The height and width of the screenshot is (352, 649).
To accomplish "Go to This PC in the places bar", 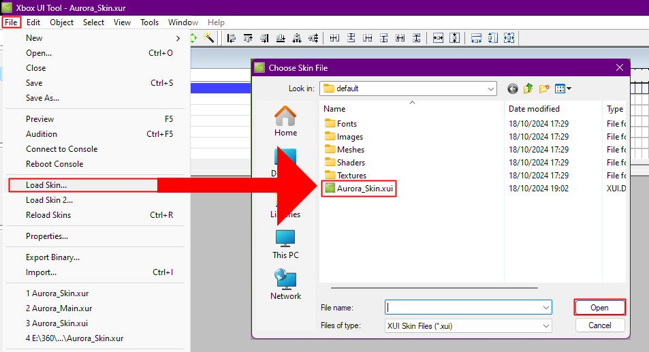I will coord(285,244).
